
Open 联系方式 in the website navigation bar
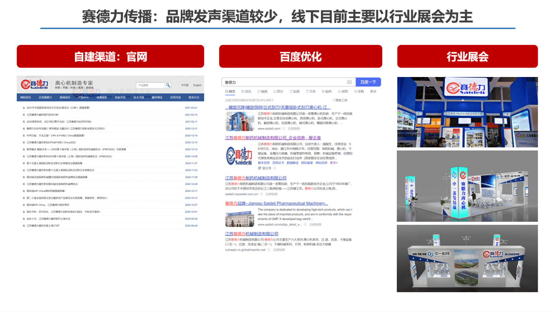194,97
